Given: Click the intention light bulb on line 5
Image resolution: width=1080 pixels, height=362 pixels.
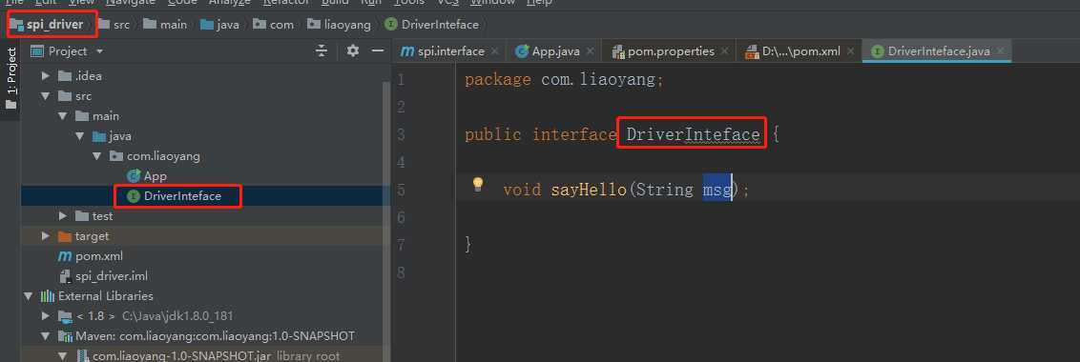Looking at the screenshot, I should pos(477,185).
